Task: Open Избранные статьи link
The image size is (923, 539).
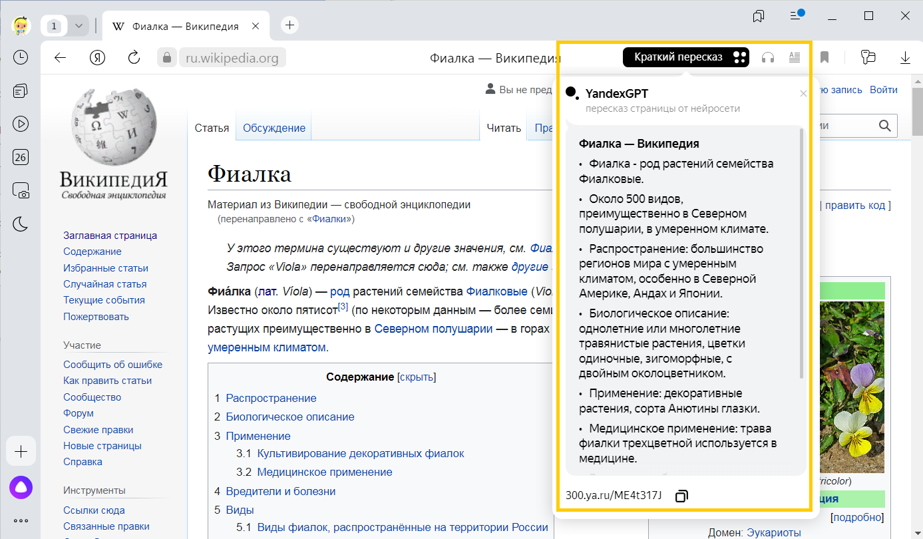Action: click(106, 268)
